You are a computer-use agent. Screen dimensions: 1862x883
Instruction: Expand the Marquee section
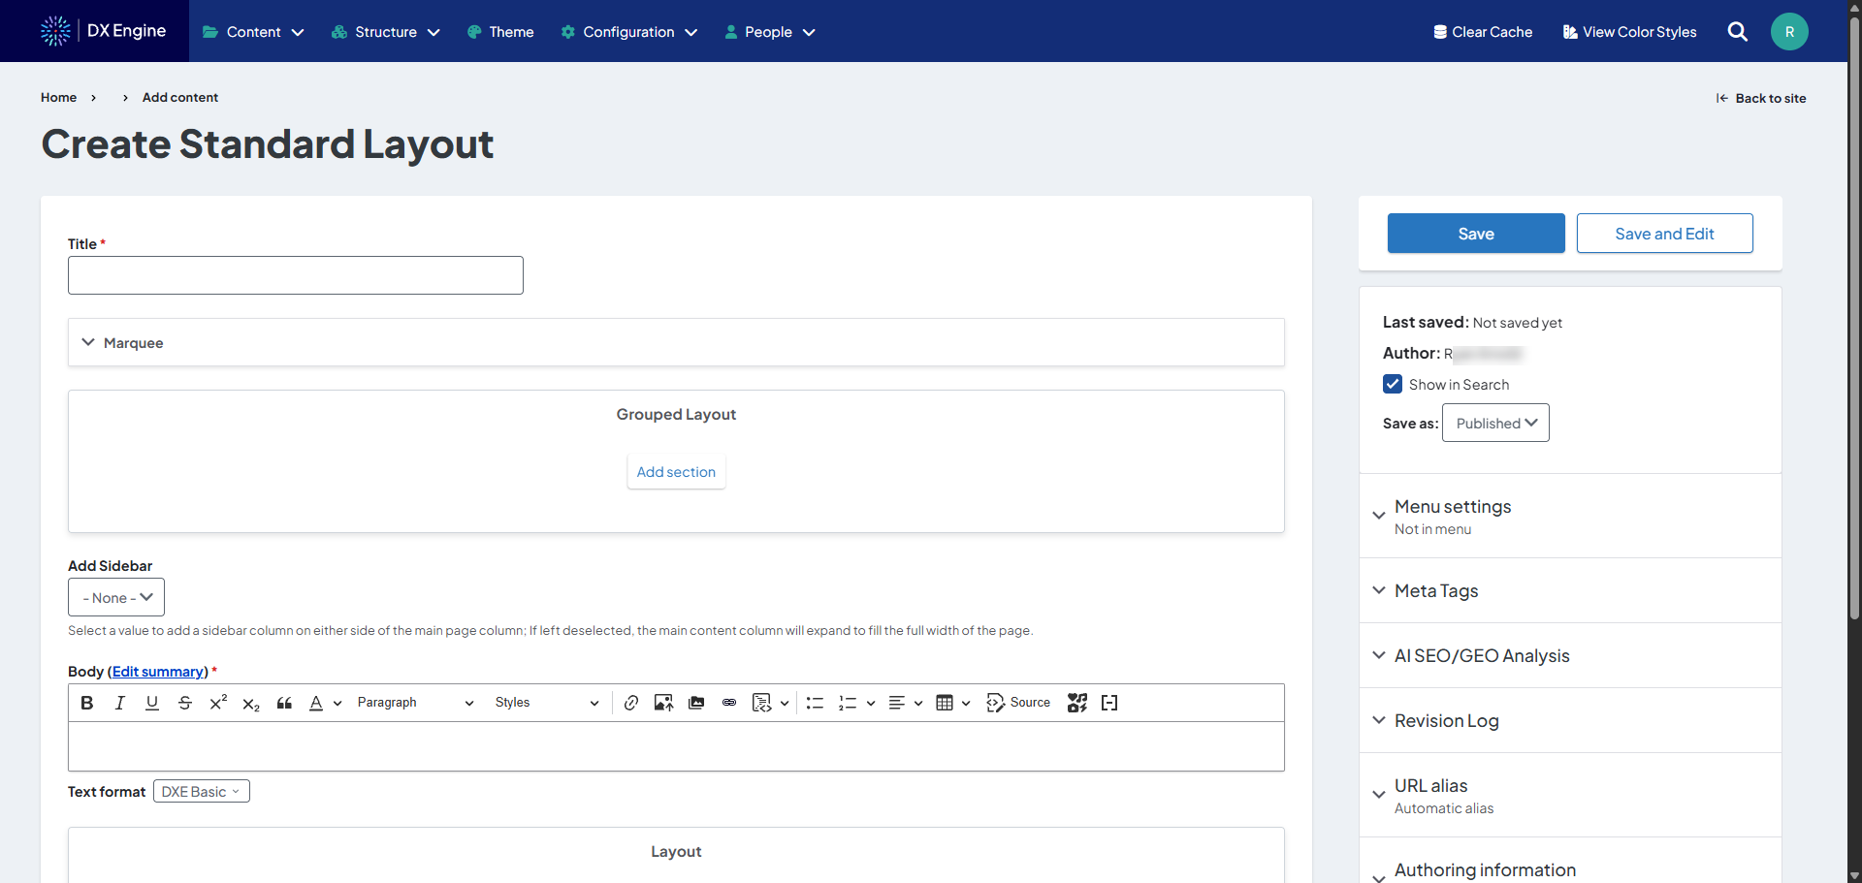(676, 342)
